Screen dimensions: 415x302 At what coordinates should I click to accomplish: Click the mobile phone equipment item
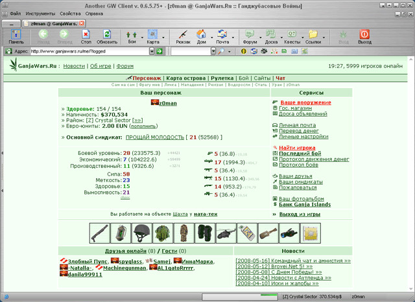pyautogui.click(x=247, y=233)
